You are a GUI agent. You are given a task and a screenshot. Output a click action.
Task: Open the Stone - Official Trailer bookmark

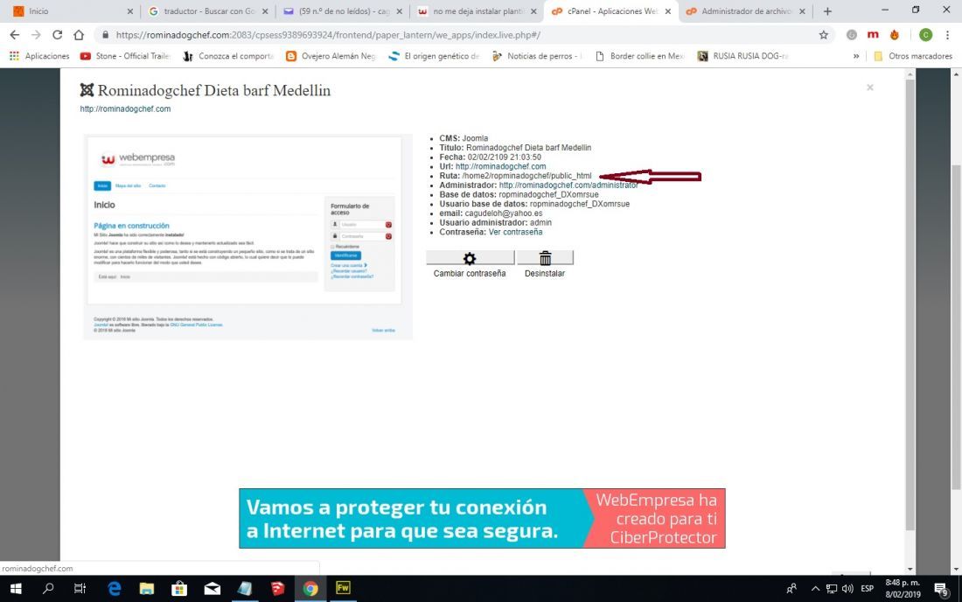coord(125,56)
